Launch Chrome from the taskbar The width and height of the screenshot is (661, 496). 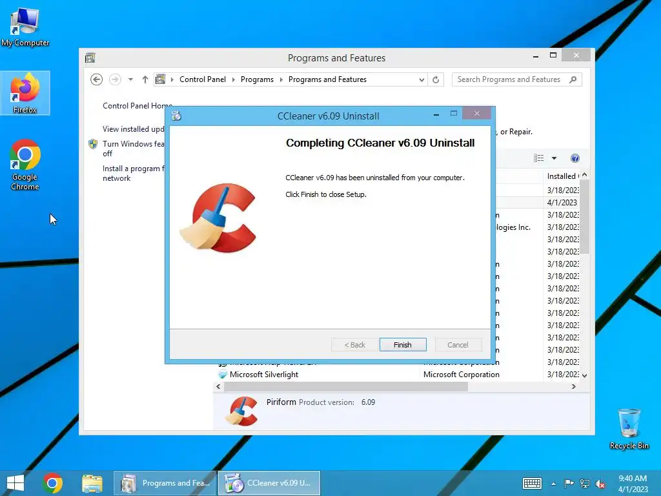(53, 483)
